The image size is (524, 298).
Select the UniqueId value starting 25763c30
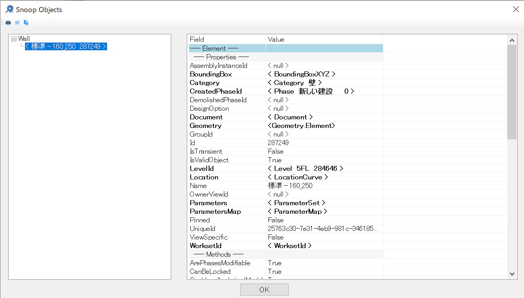coord(323,229)
